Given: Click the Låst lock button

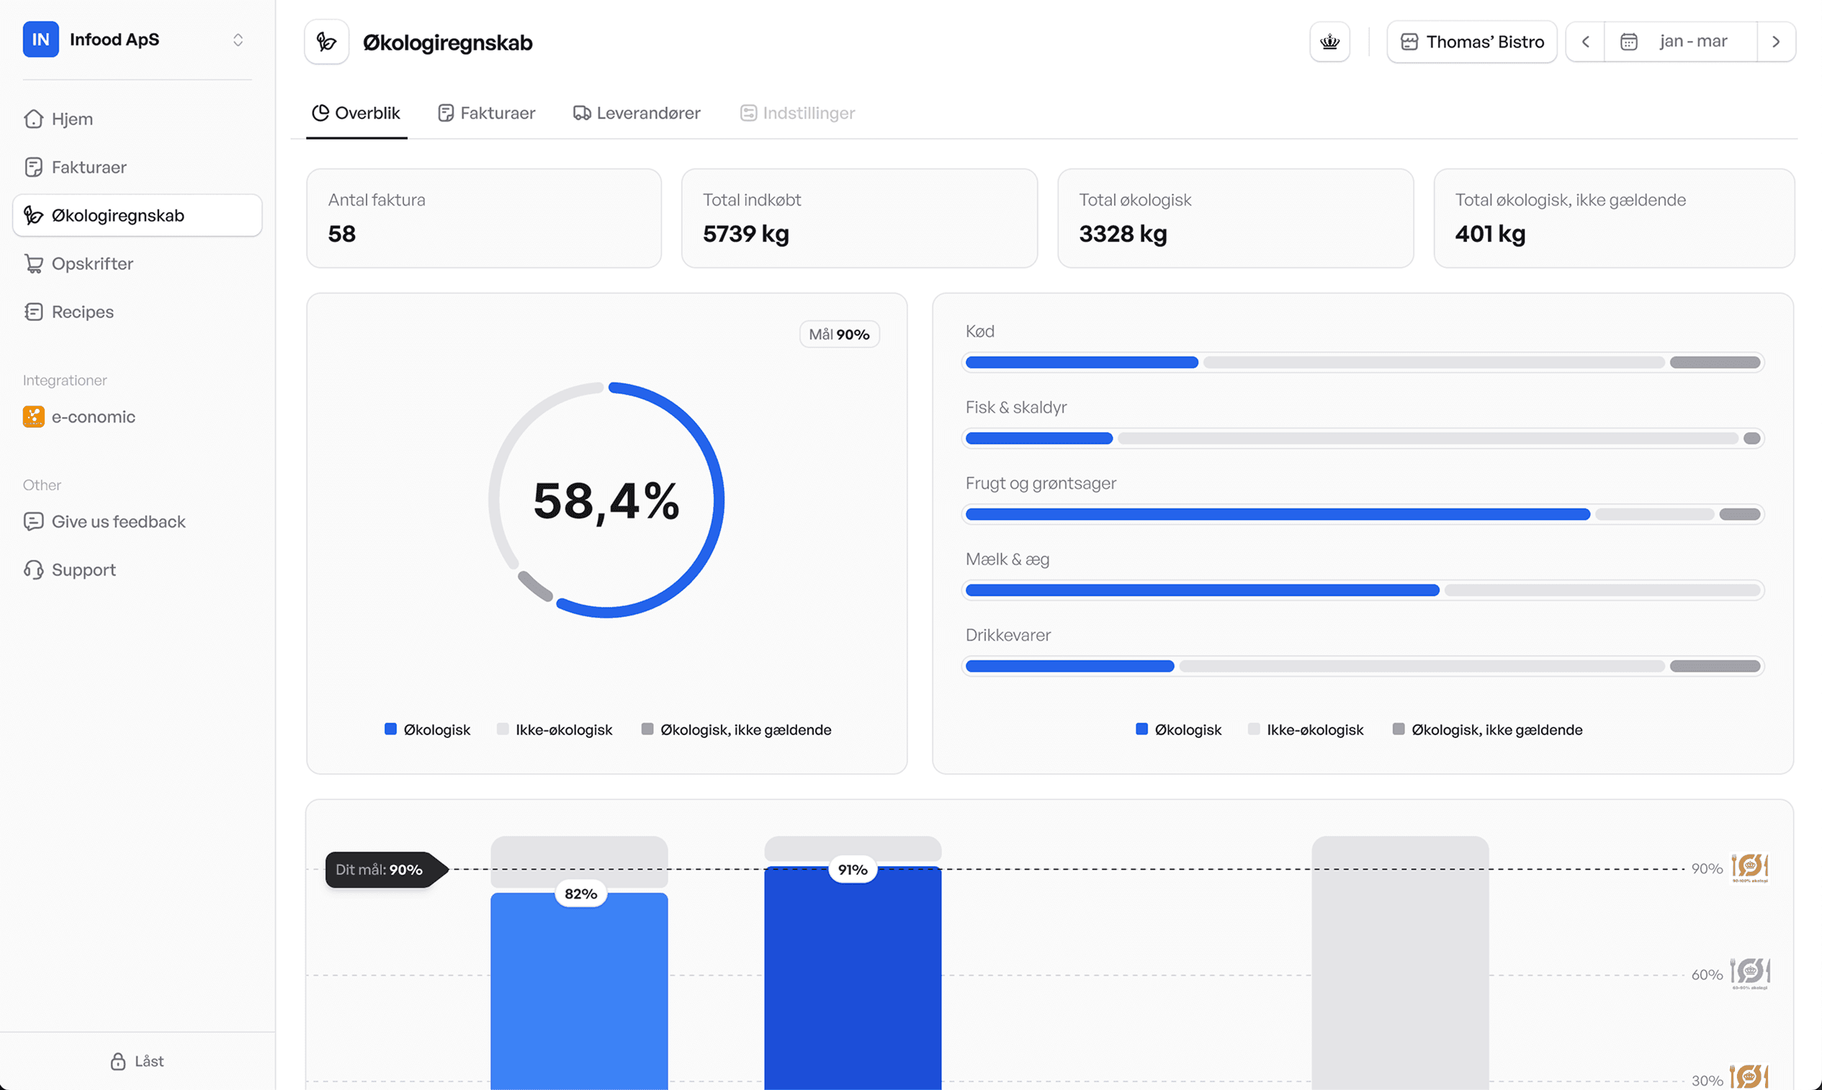Looking at the screenshot, I should coord(138,1061).
